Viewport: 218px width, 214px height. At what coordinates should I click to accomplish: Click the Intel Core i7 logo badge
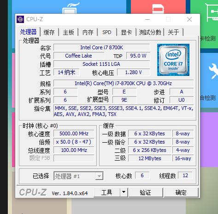(x=173, y=60)
